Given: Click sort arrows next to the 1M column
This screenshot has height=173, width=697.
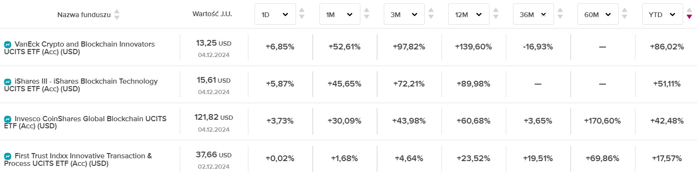Looking at the screenshot, I should click(x=366, y=14).
